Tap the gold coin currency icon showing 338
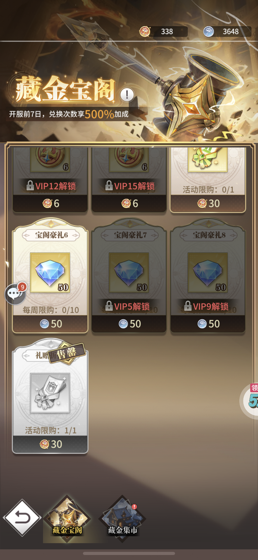258x560 pixels. [x=145, y=32]
